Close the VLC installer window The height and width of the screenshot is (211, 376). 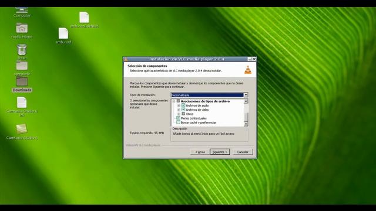pos(254,59)
